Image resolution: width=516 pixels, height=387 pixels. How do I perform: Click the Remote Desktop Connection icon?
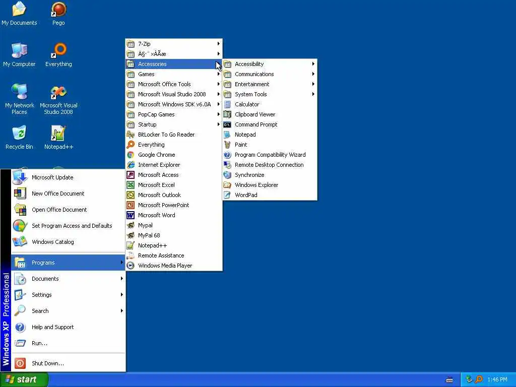(x=227, y=165)
